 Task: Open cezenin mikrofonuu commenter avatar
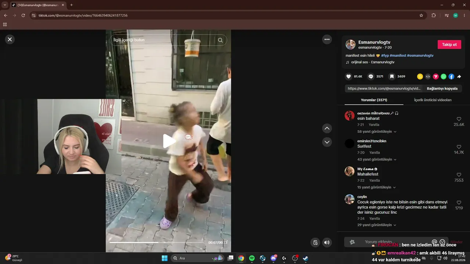349,115
